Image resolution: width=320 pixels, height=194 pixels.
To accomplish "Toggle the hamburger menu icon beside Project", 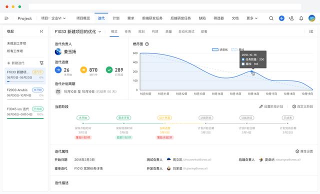I will pyautogui.click(x=6, y=18).
